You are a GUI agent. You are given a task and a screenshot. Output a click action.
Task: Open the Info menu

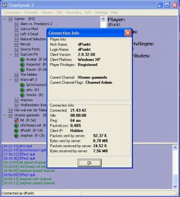[88, 12]
